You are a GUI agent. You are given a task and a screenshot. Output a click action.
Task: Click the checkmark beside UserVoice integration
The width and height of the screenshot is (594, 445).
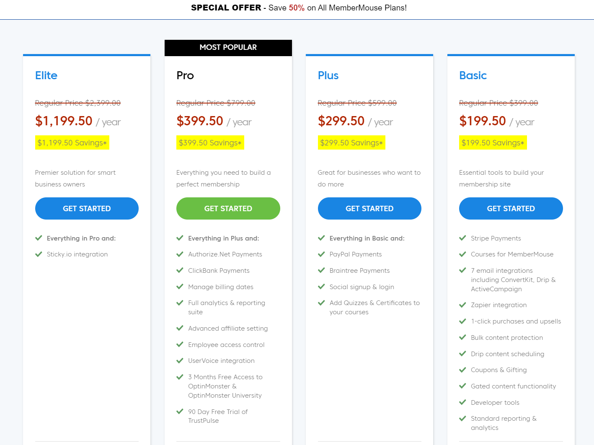click(x=180, y=360)
